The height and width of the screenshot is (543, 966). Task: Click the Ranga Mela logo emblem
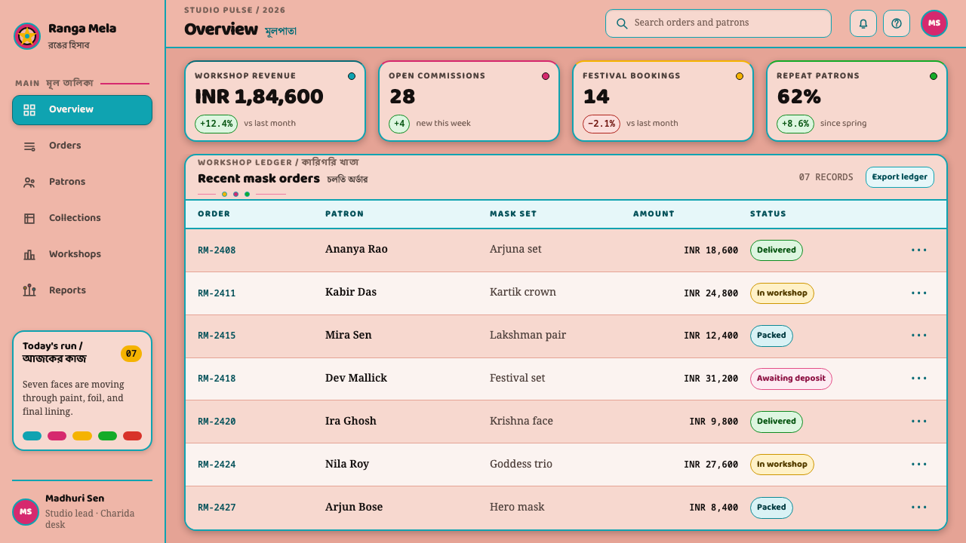[27, 36]
